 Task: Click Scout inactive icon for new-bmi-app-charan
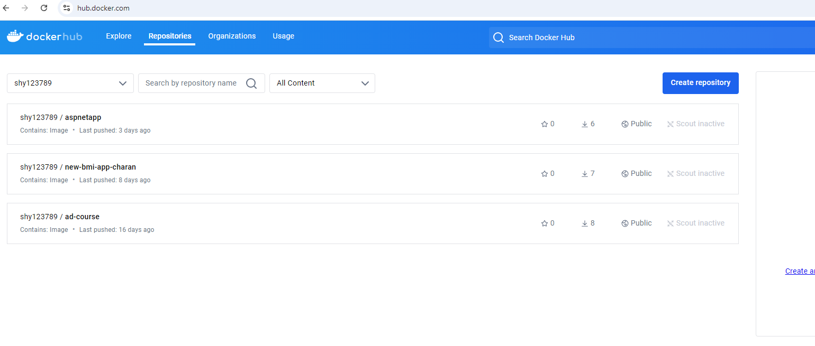point(671,174)
